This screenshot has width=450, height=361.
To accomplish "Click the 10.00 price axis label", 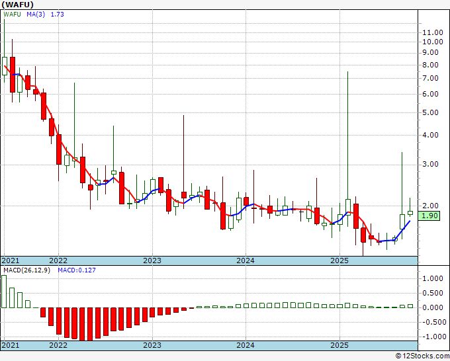I will click(433, 42).
